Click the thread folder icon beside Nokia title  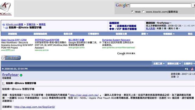click(x=6, y=28)
